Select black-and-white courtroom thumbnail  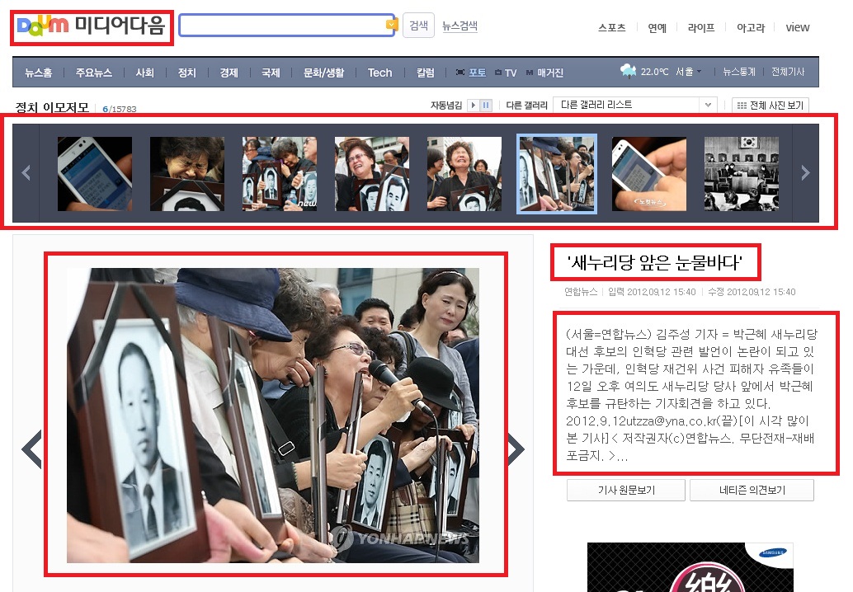click(x=742, y=174)
